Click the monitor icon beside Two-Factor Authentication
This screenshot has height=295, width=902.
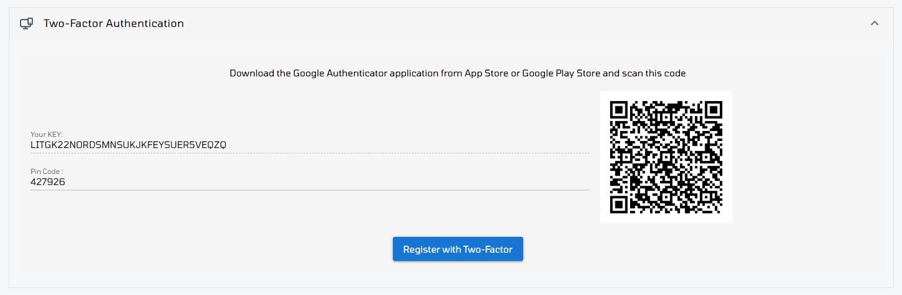[26, 24]
